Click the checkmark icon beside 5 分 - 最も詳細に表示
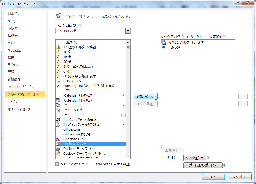This screenshot has width=256, height=184. pyautogui.click(x=58, y=67)
